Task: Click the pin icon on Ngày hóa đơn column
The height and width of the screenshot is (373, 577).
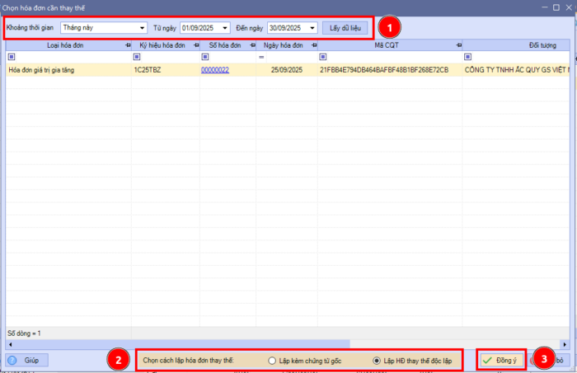Action: 312,44
